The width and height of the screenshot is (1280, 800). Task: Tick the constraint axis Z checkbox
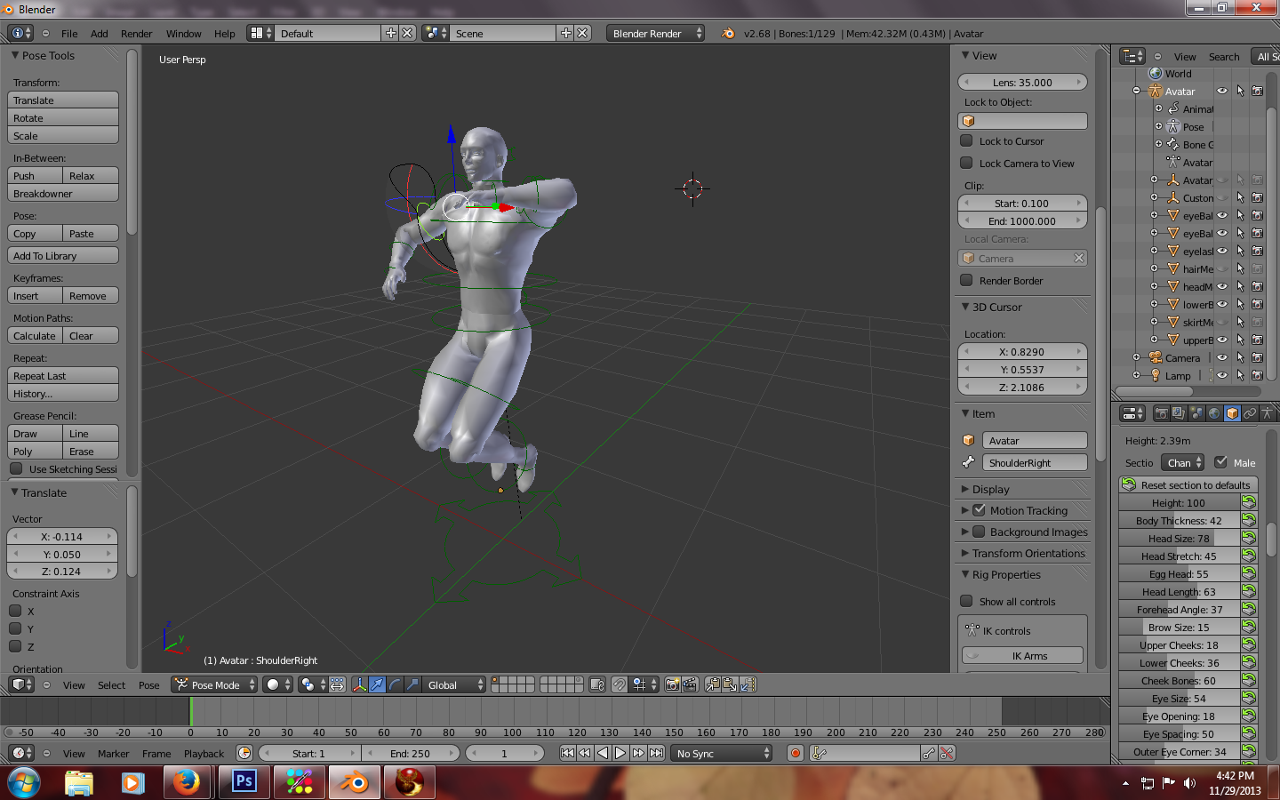point(15,646)
